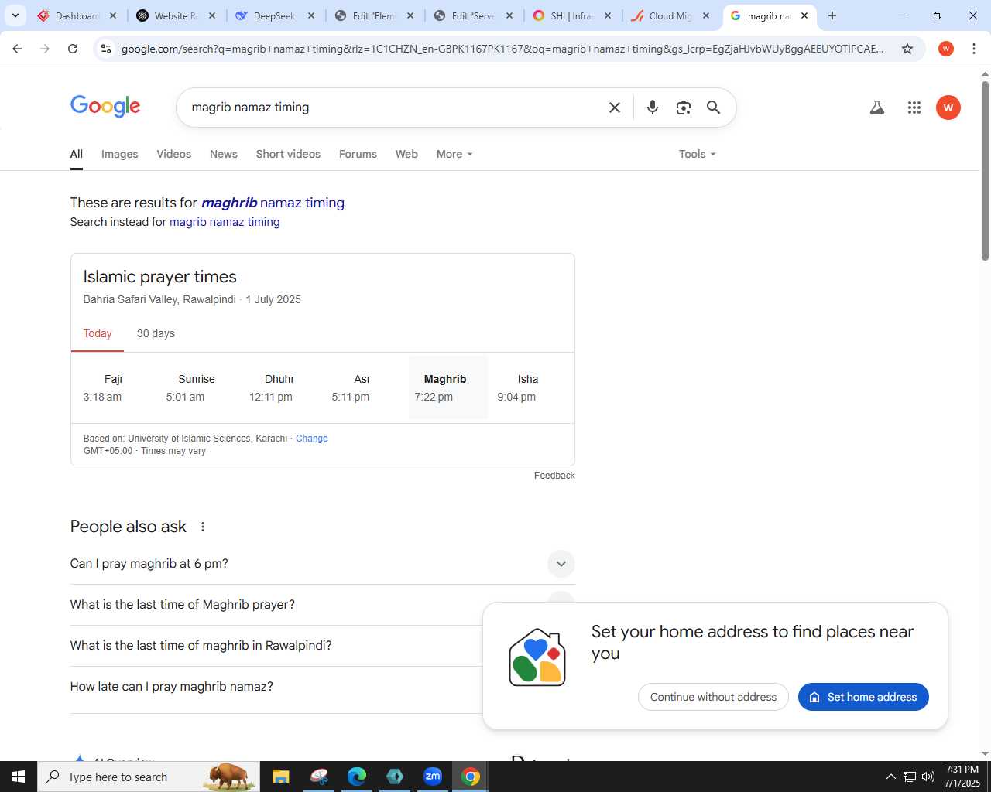
Task: Select the 30 days prayer times tab
Action: pyautogui.click(x=156, y=333)
